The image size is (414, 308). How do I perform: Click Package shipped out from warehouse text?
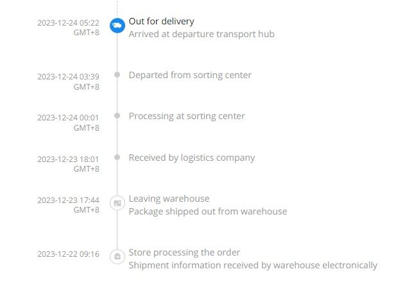[208, 211]
